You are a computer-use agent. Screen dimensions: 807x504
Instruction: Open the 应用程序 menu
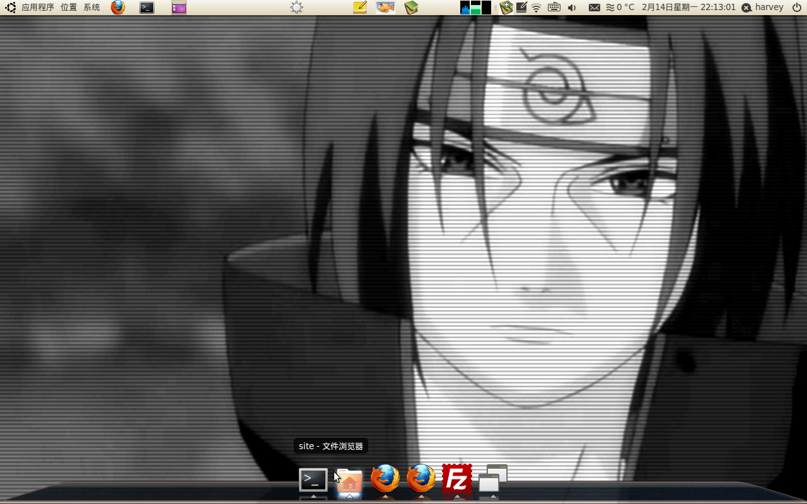38,8
